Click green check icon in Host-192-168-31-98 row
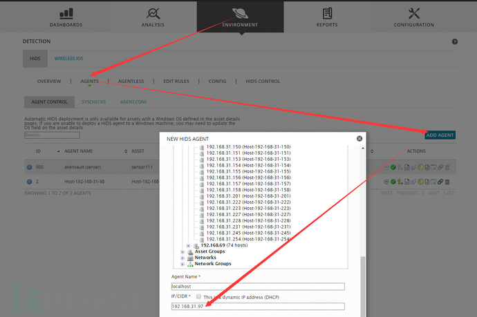The width and height of the screenshot is (477, 317). tap(393, 182)
